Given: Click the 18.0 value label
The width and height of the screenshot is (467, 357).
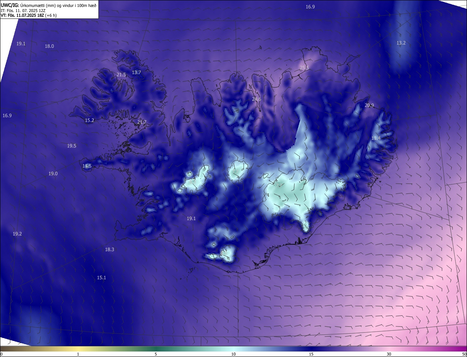Looking at the screenshot, I should point(49,46).
